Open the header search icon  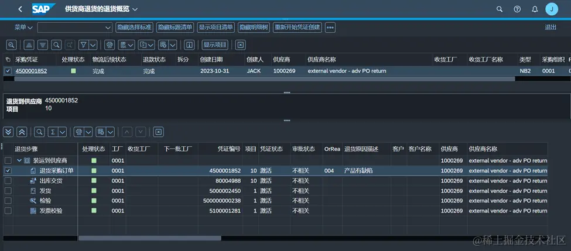500,9
